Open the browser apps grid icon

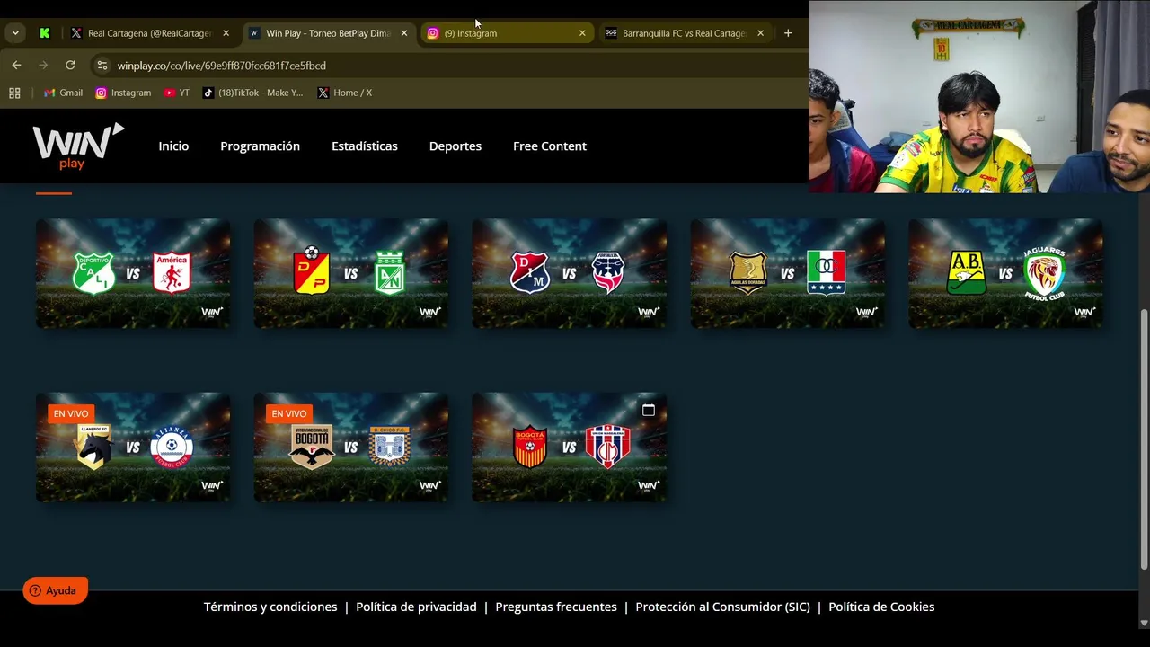(14, 93)
